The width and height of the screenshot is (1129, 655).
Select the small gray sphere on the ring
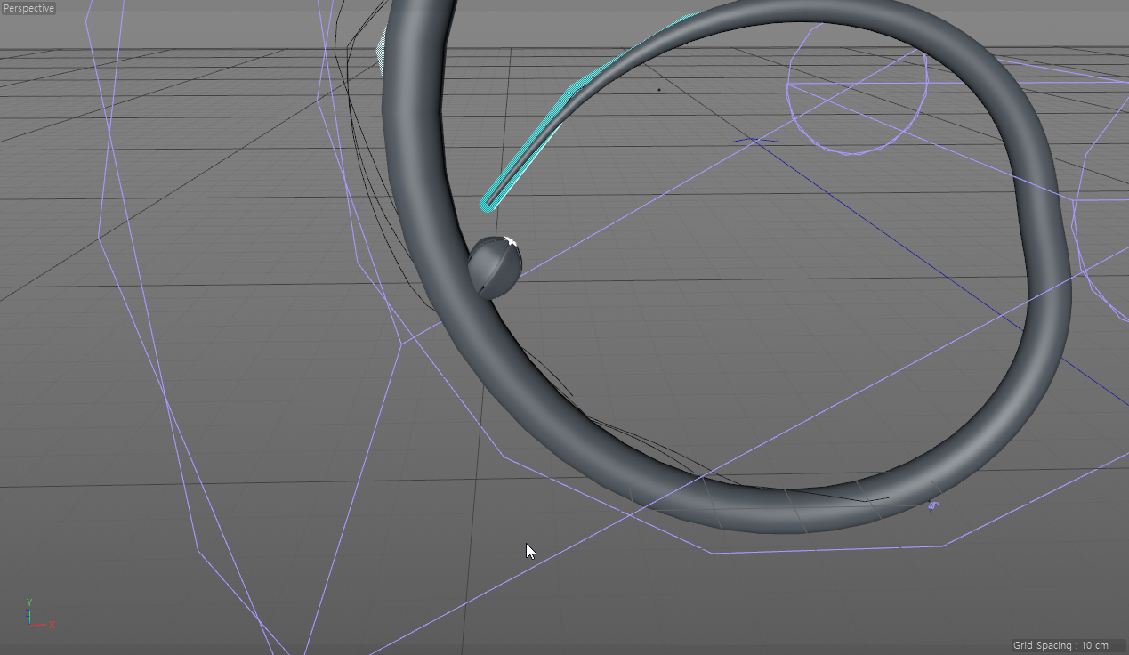pos(495,268)
